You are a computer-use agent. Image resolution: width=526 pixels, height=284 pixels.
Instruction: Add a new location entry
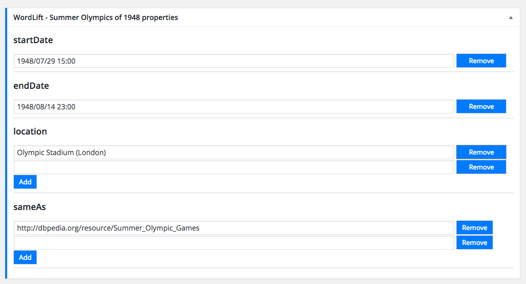point(25,182)
